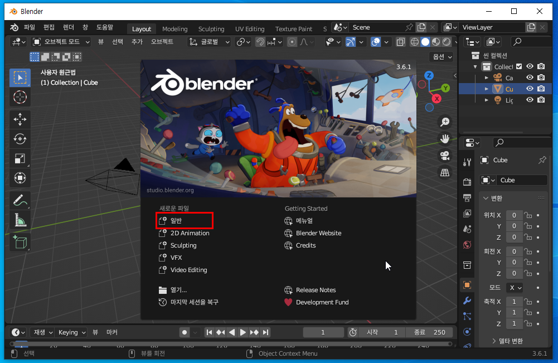Open the Keying dropdown
The width and height of the screenshot is (558, 363).
(72, 332)
